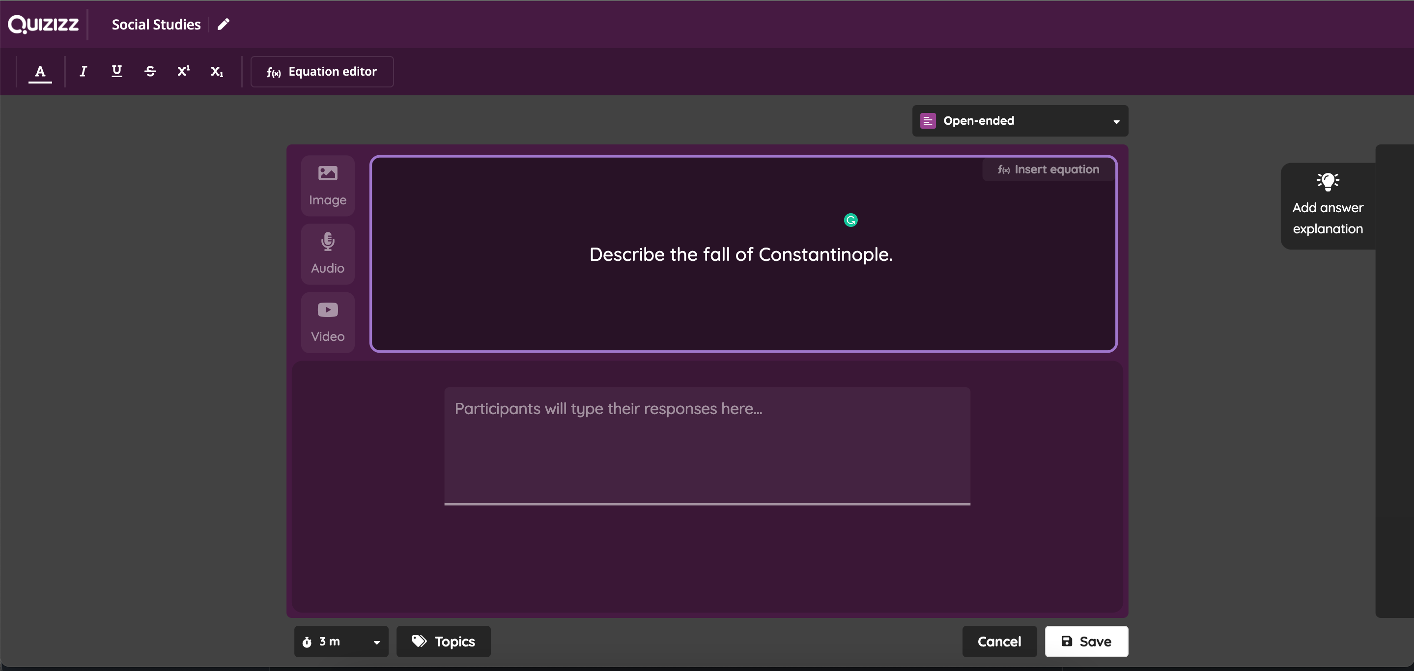The height and width of the screenshot is (671, 1414).
Task: Expand the 3 m time limit dropdown
Action: pos(341,642)
